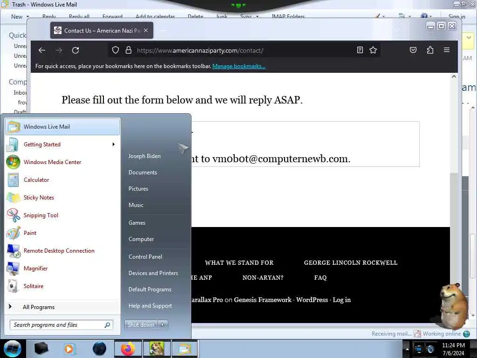Click the black box taskbar icon
477x358 pixels.
[x=41, y=349]
